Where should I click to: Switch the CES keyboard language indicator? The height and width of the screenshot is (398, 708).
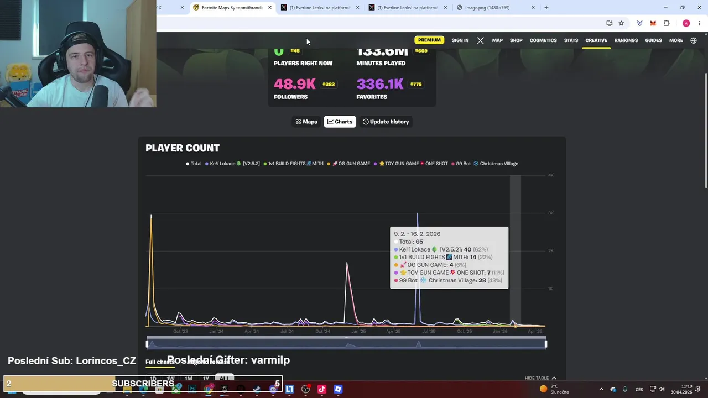639,389
